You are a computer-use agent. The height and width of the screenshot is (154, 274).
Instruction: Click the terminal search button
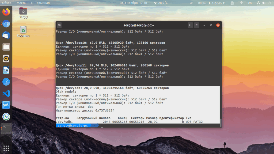pos(190,25)
